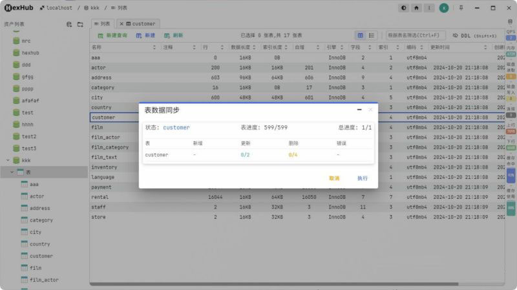Click 取消 to cancel the sync dialog
This screenshot has height=290, width=517.
tap(334, 178)
